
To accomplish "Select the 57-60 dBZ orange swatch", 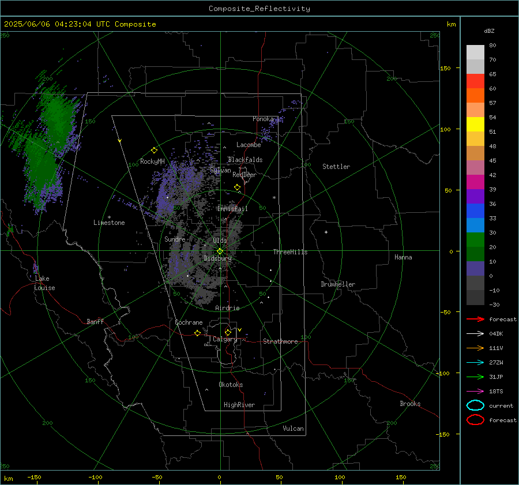I will (x=475, y=96).
